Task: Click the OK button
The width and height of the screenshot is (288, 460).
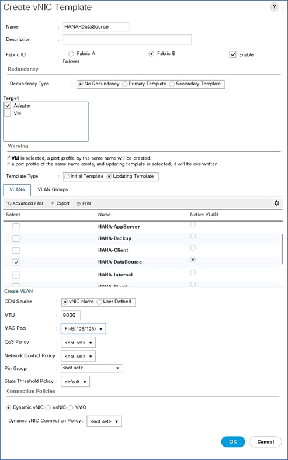Action: click(x=233, y=442)
